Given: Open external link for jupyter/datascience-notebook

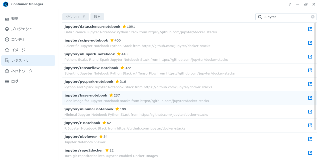Looking at the screenshot, I should click(x=310, y=29).
